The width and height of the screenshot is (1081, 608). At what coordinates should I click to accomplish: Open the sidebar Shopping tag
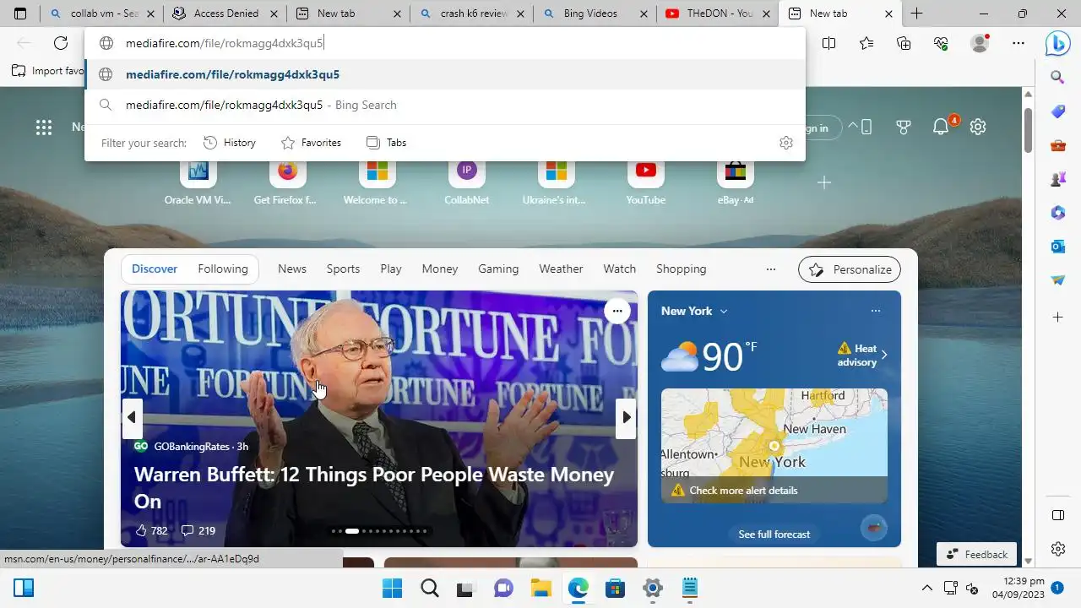pyautogui.click(x=1057, y=111)
